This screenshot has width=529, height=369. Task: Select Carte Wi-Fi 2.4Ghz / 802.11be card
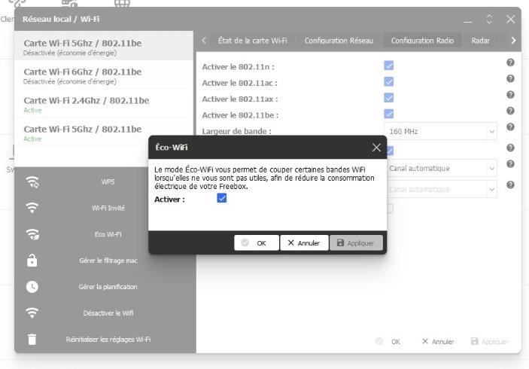104,105
